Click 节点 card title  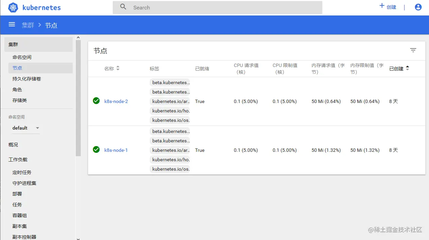coord(100,51)
